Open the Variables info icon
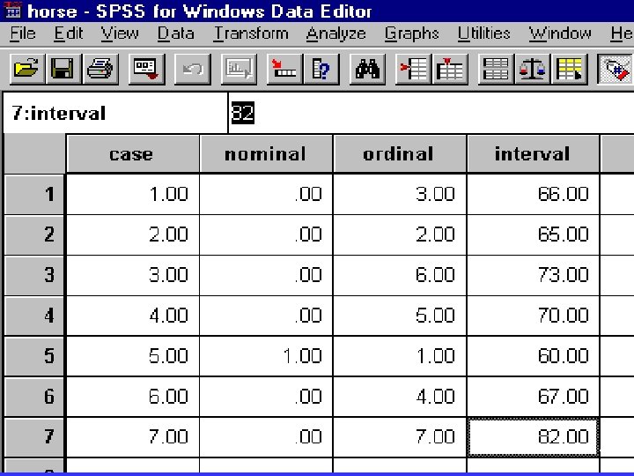 click(321, 69)
